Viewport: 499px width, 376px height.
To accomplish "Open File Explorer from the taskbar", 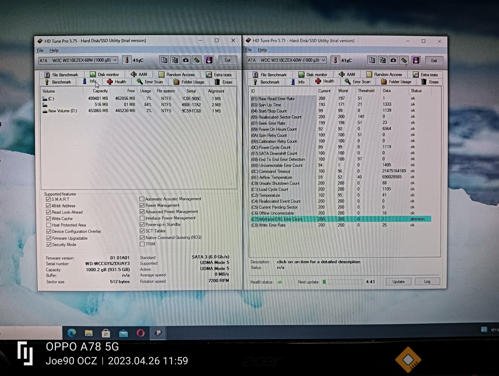I will click(x=89, y=333).
